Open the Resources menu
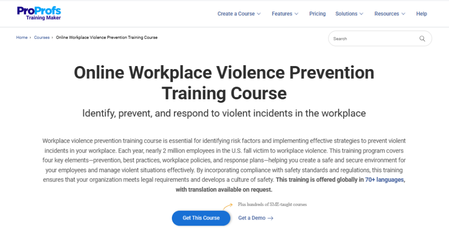Image resolution: width=449 pixels, height=237 pixels. tap(387, 14)
